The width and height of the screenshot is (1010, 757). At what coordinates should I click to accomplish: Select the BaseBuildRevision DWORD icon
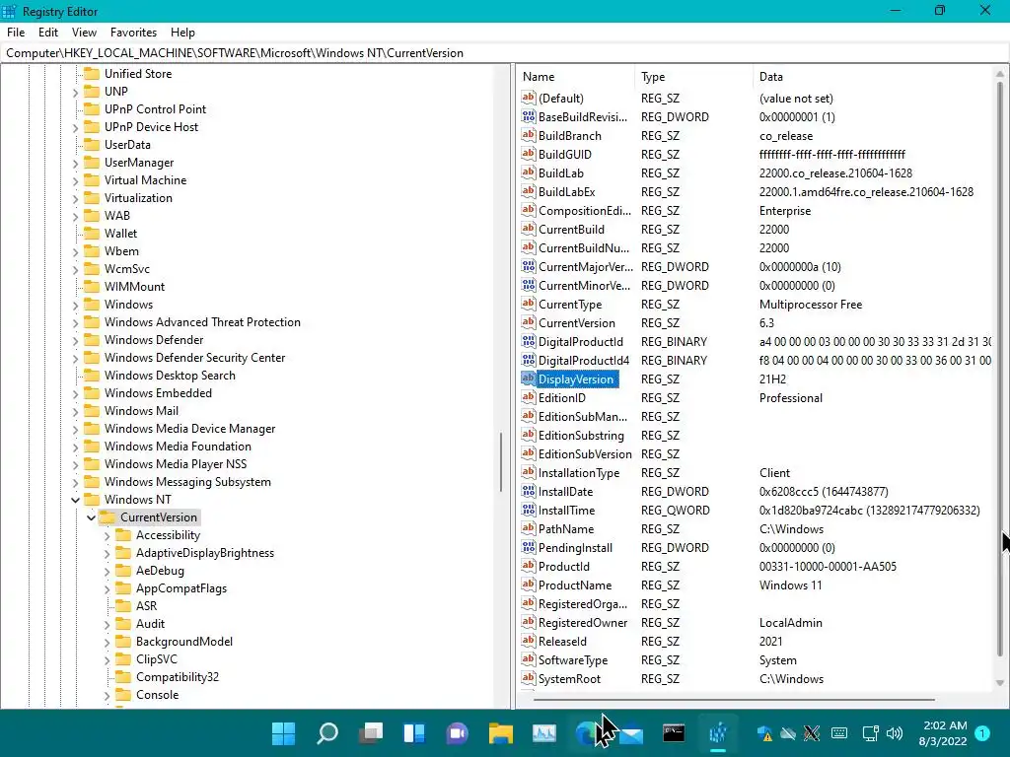(x=529, y=116)
